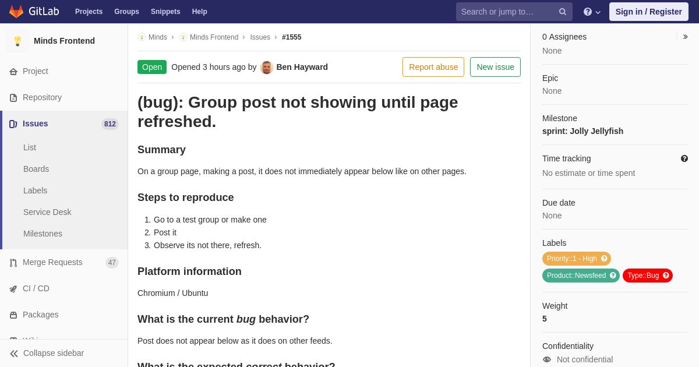Click the Minds Frontend breadcrumb link
699x367 pixels.
(214, 37)
